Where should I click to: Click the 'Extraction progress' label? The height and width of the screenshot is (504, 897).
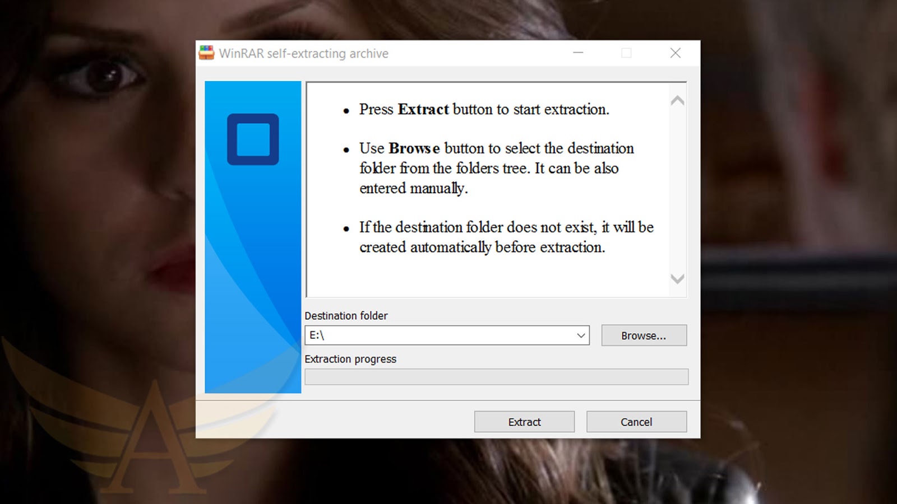click(350, 359)
